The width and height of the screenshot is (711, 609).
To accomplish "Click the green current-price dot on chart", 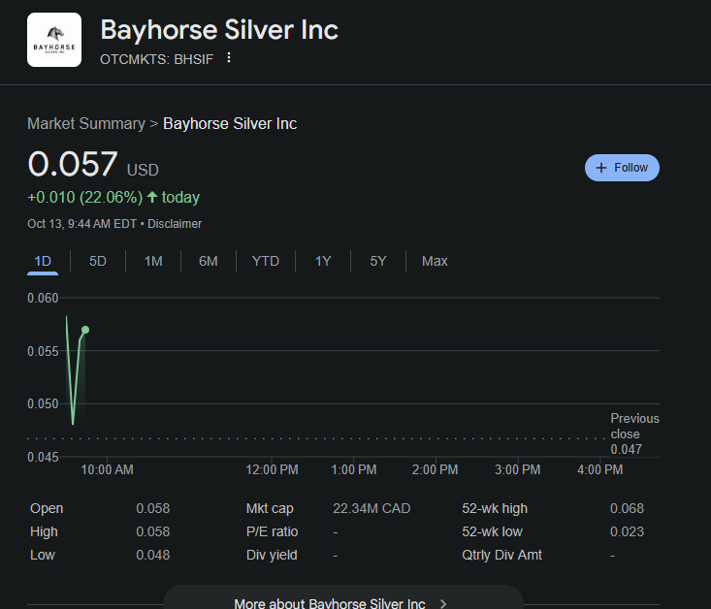I will 85,330.
